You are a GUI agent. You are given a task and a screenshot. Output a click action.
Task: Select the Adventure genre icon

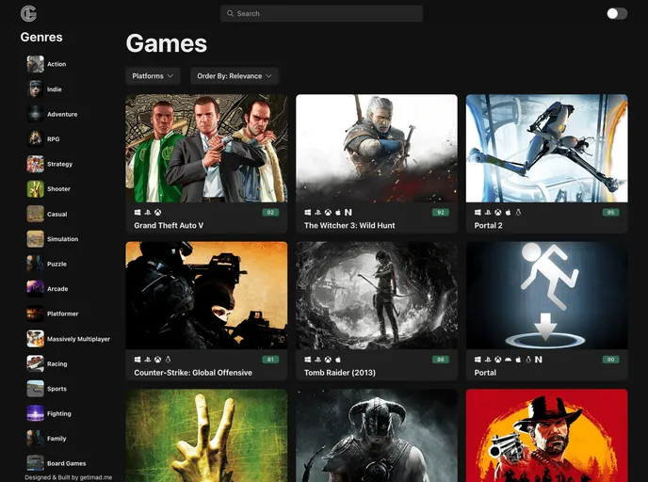(36, 114)
